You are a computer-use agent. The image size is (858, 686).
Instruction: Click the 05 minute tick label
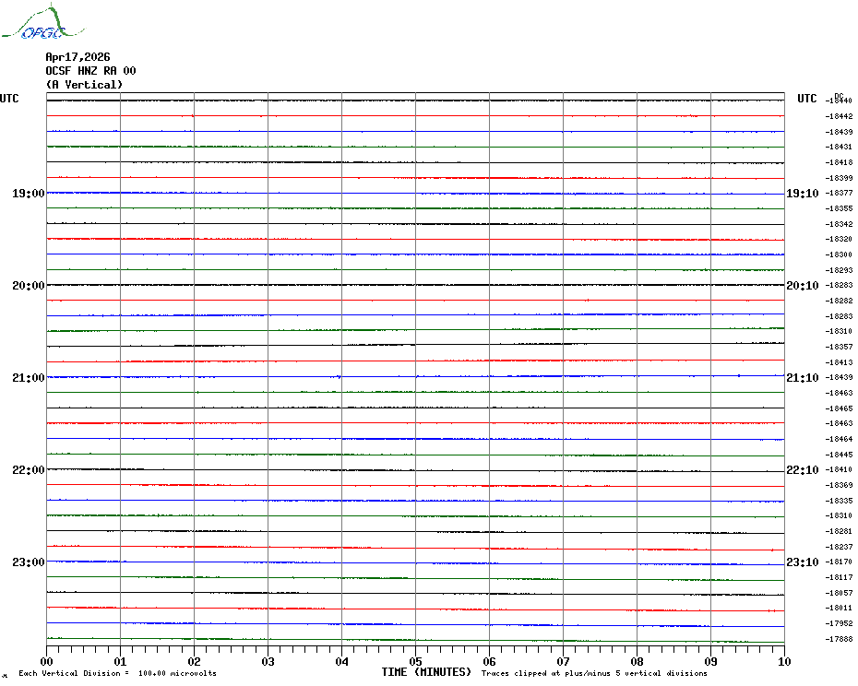(415, 661)
